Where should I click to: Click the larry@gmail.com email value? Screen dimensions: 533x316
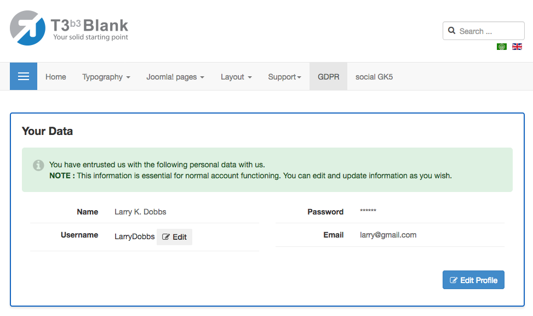[x=388, y=235]
